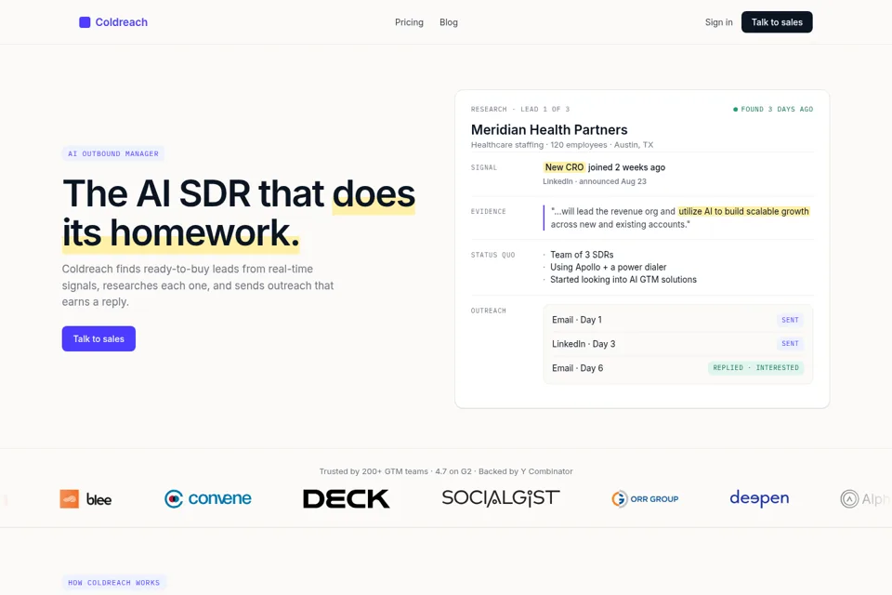This screenshot has height=595, width=892.
Task: Click 'Using Apollo + a power dialer' bullet
Action: click(x=608, y=267)
